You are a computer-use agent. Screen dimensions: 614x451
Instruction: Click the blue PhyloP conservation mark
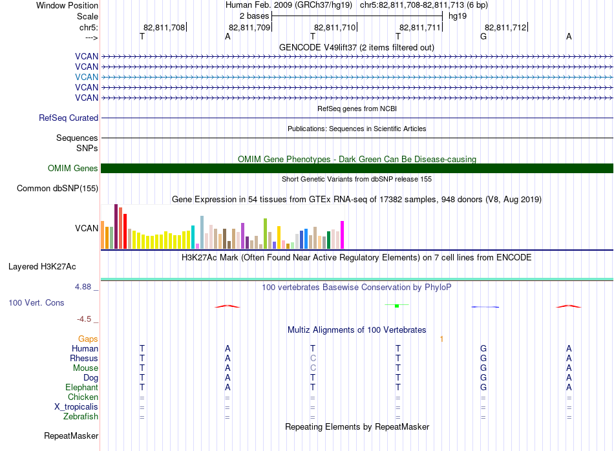485,307
